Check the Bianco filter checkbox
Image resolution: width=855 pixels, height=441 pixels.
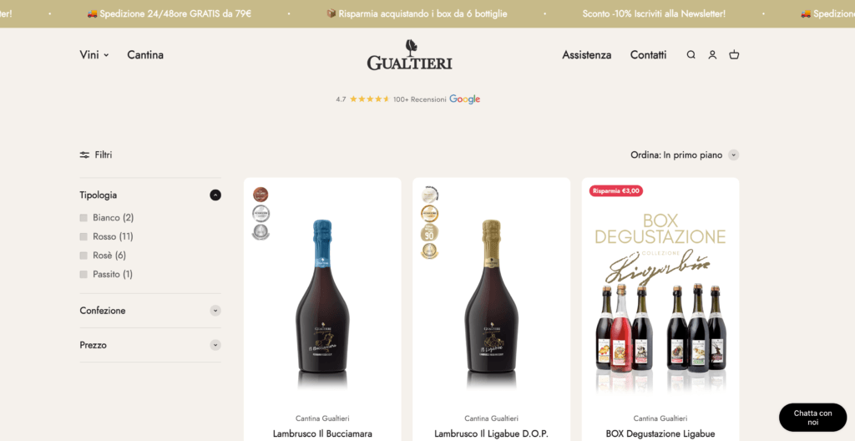point(83,218)
